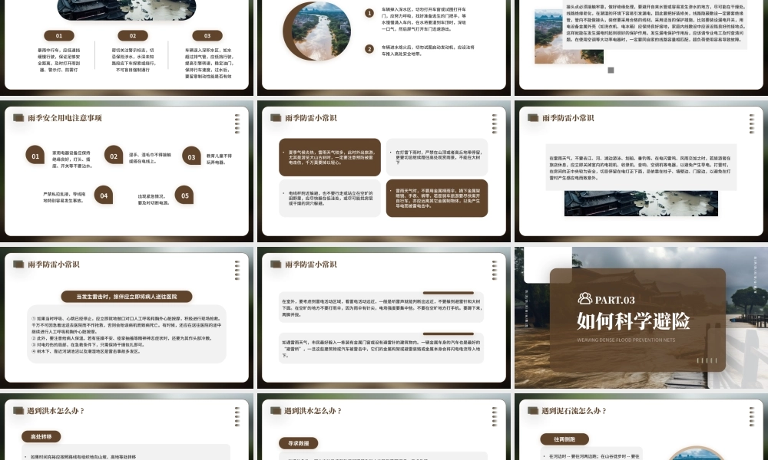
Task: Click badge 02 next to 湿手、湿毛巾 text
Action: pos(114,156)
